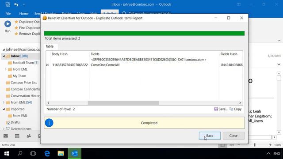Click the Save icon in the report dialog
283x159 pixels.
(x=216, y=109)
